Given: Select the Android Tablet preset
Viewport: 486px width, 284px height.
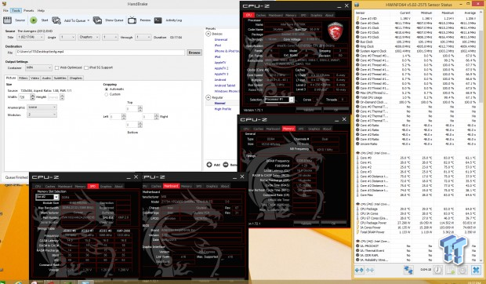Looking at the screenshot, I should click(x=225, y=86).
